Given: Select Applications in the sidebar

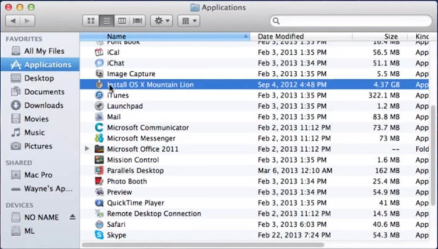Looking at the screenshot, I should tap(40, 65).
